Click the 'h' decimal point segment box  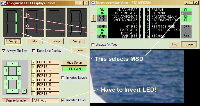[24, 91]
